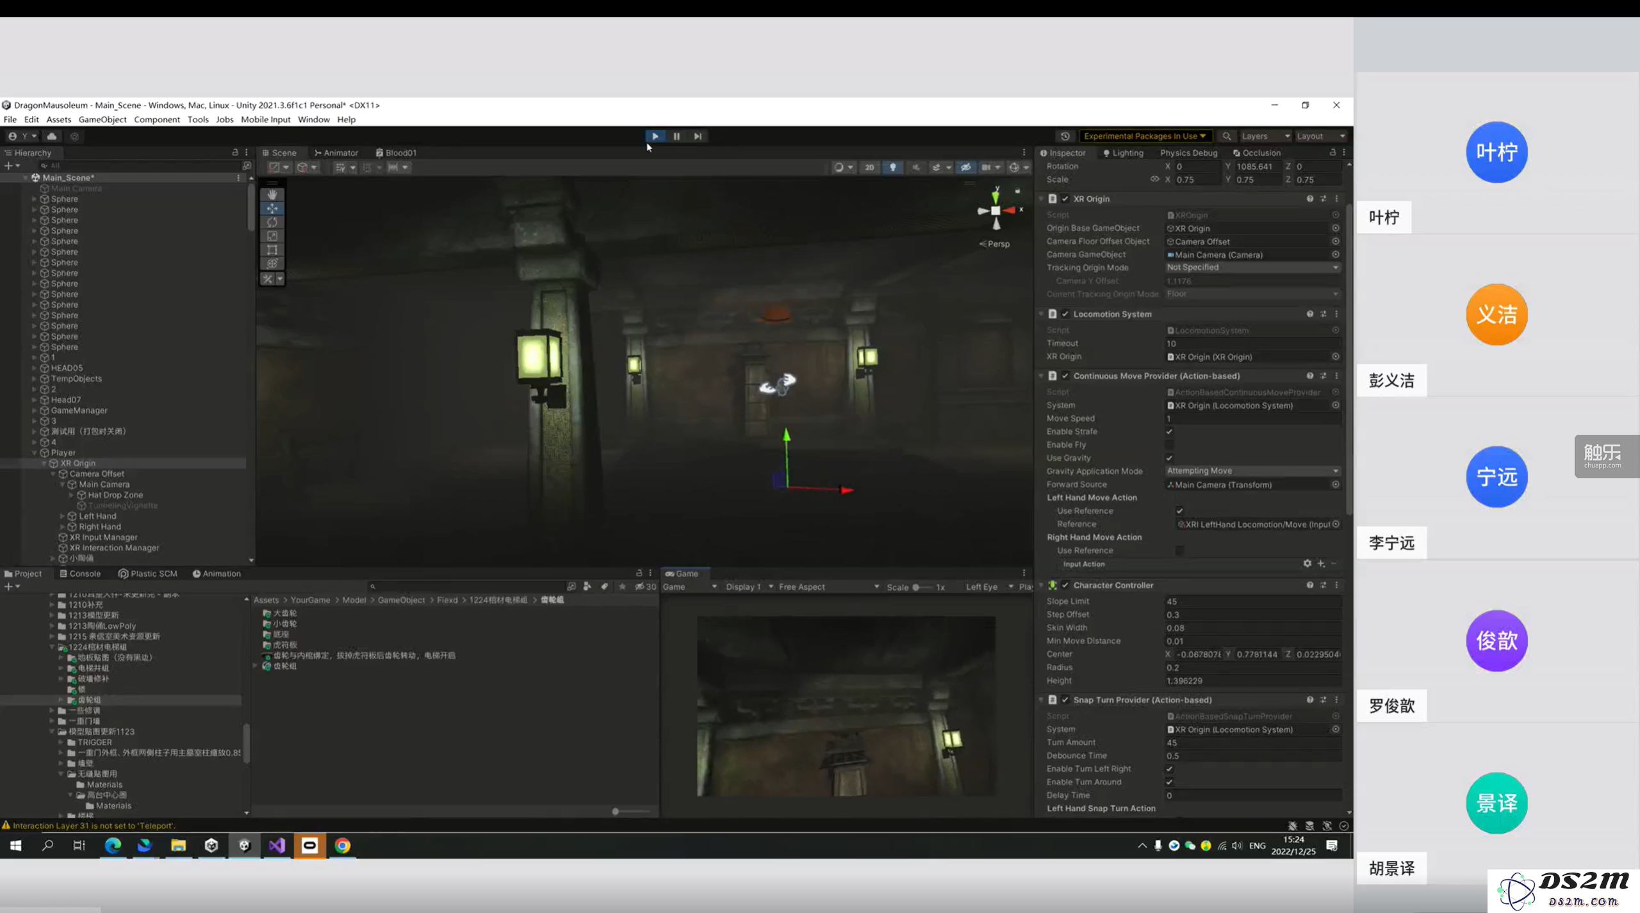Viewport: 1640px width, 913px height.
Task: Open the Free Aspect dropdown in Game view
Action: coord(829,587)
